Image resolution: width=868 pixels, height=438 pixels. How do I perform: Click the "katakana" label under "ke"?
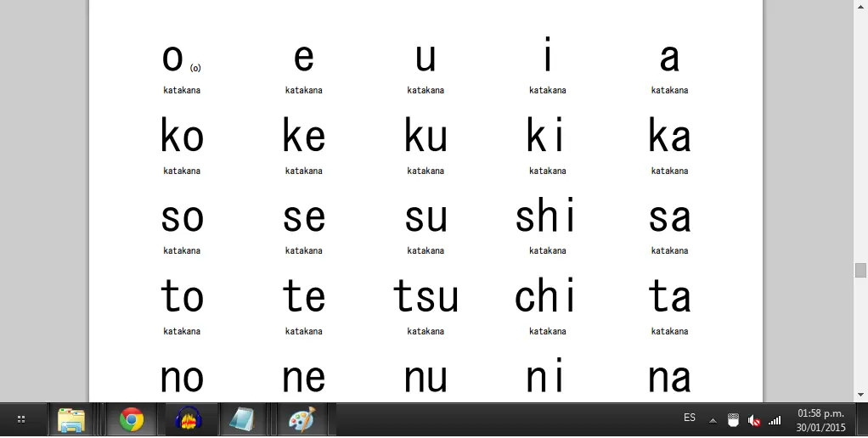(303, 171)
